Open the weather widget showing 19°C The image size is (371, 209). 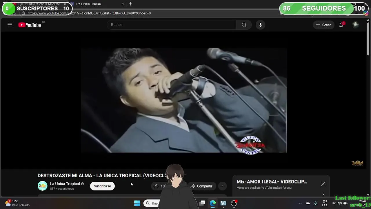(x=17, y=203)
